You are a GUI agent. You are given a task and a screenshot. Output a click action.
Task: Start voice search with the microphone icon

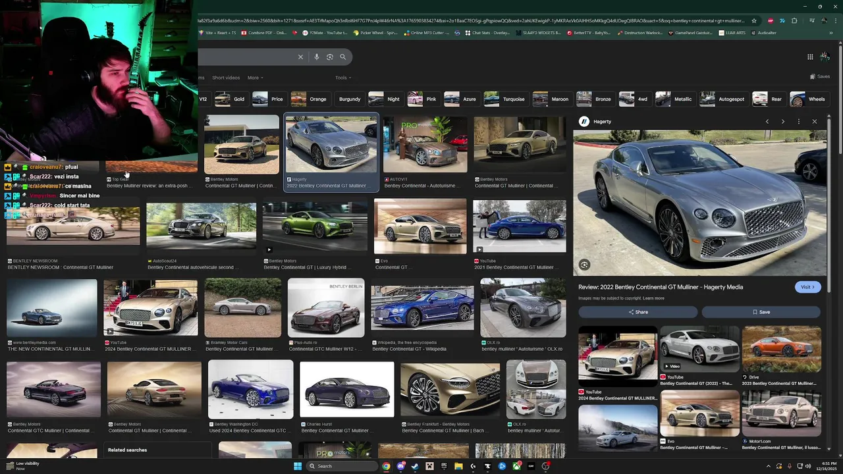pyautogui.click(x=317, y=57)
